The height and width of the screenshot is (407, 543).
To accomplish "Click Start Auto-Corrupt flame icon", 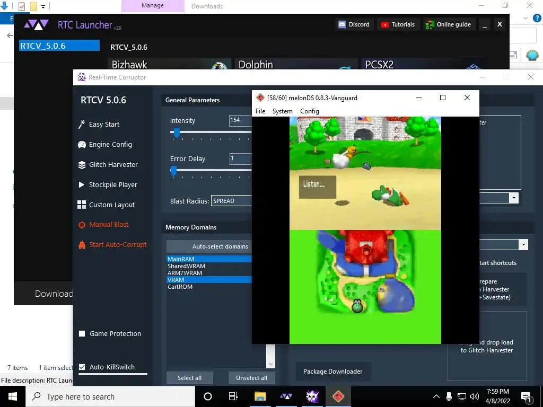I will [x=82, y=245].
